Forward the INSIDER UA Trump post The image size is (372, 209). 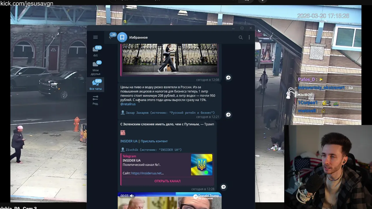pos(223,187)
